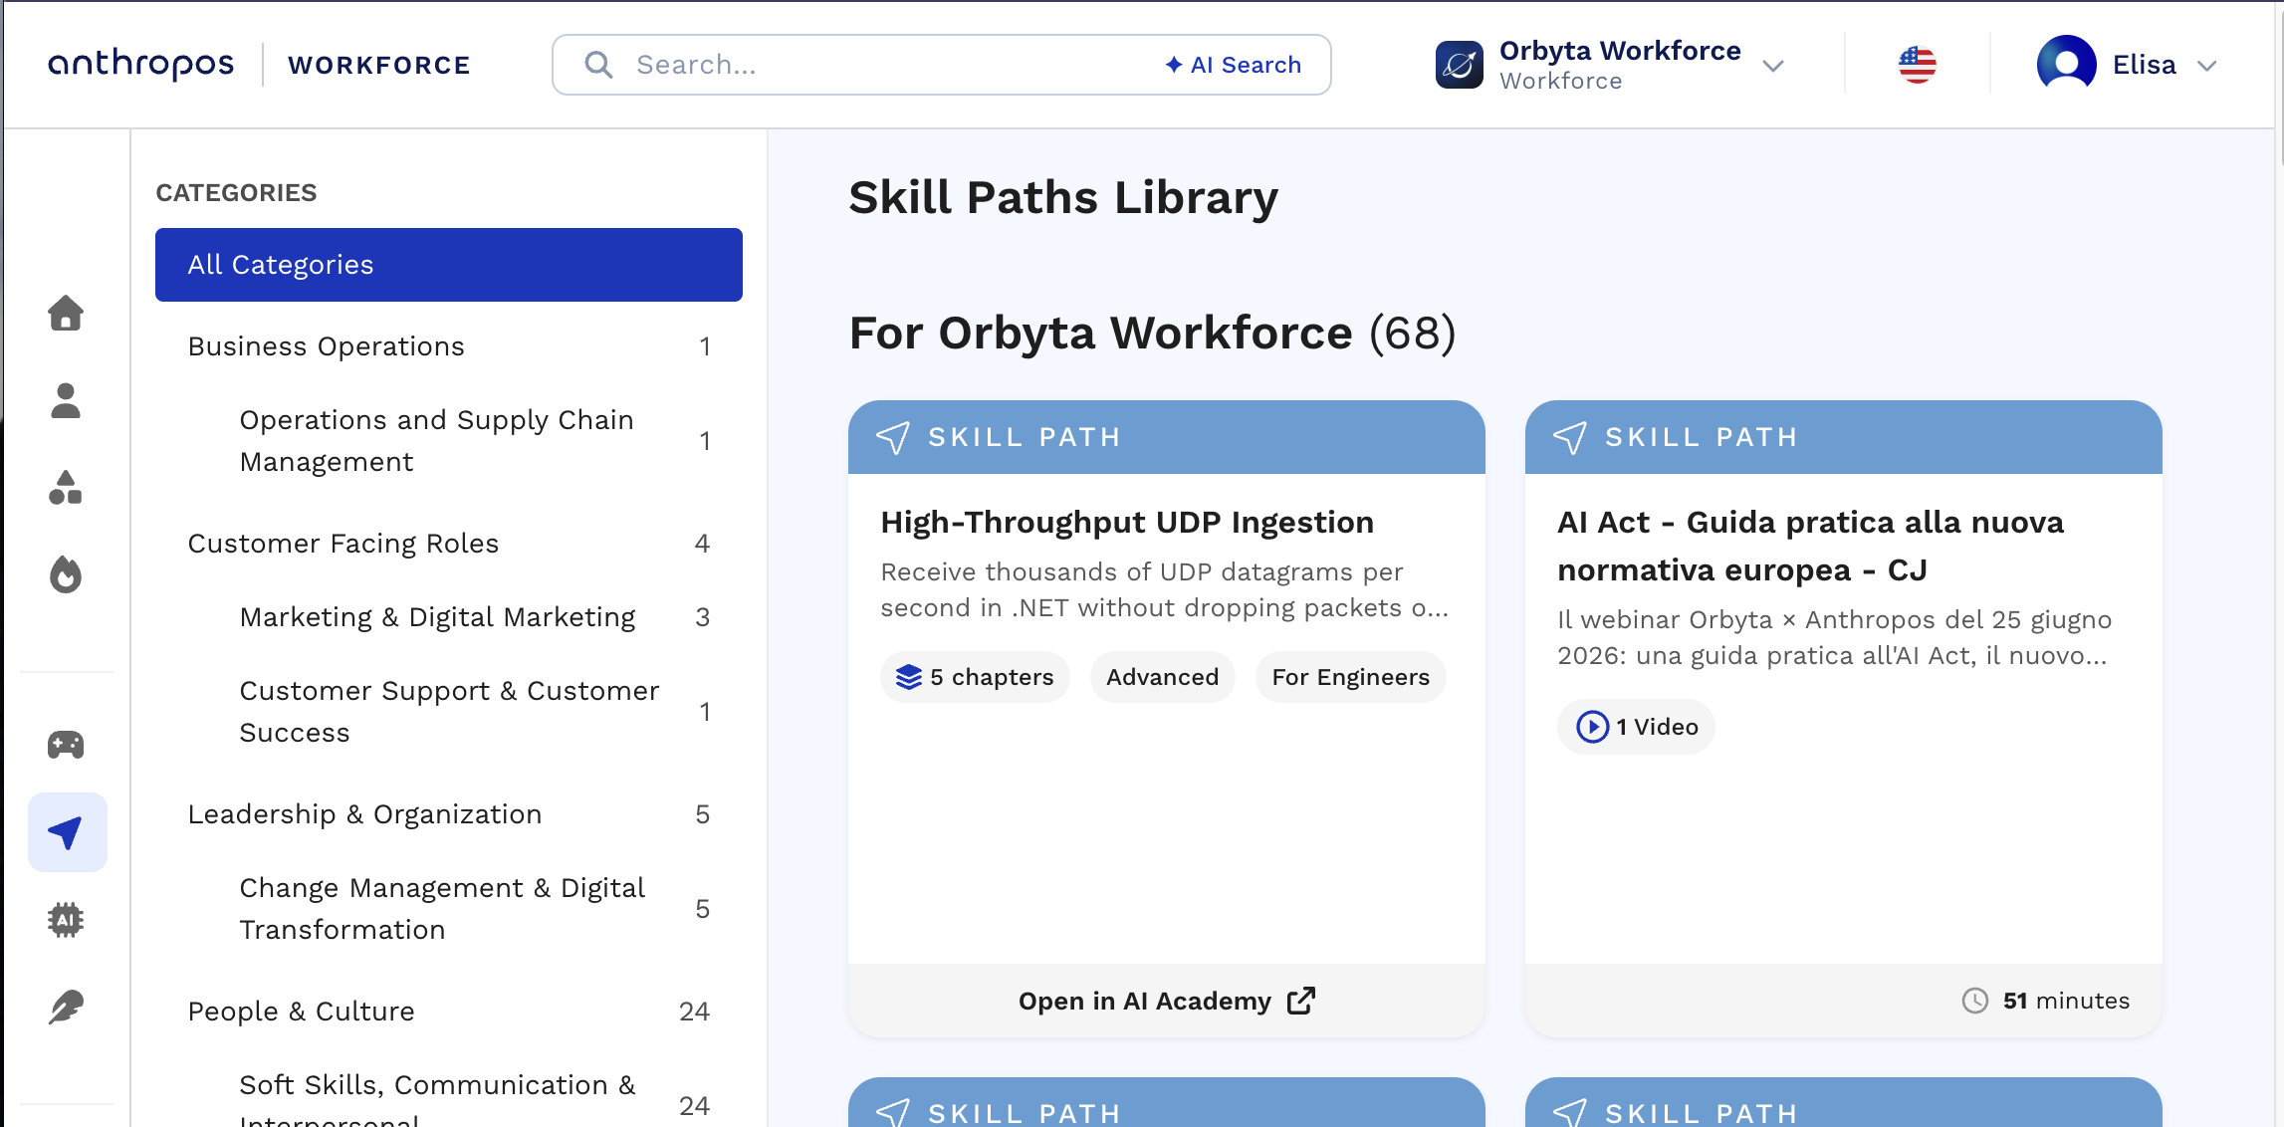Viewport: 2284px width, 1127px height.
Task: Open the flame sidebar icon
Action: [66, 574]
